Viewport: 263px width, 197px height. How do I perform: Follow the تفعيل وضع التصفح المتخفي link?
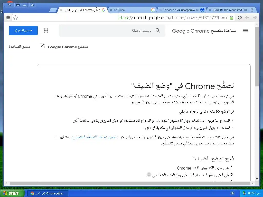(x=95, y=137)
